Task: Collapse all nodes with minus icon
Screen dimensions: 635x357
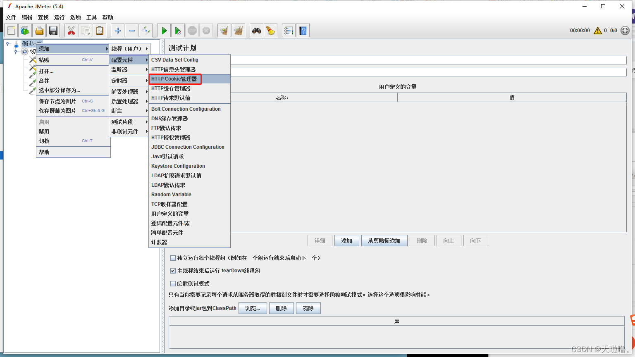Action: [132, 31]
